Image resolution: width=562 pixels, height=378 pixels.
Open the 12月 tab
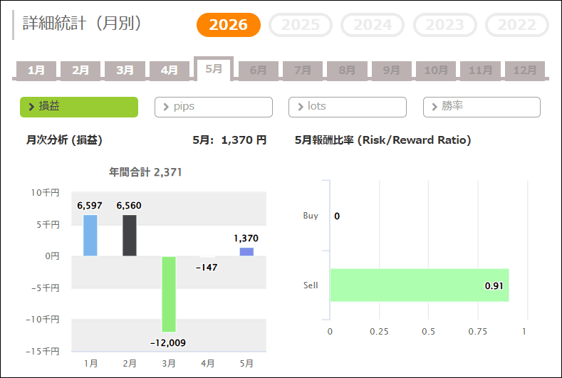click(525, 70)
